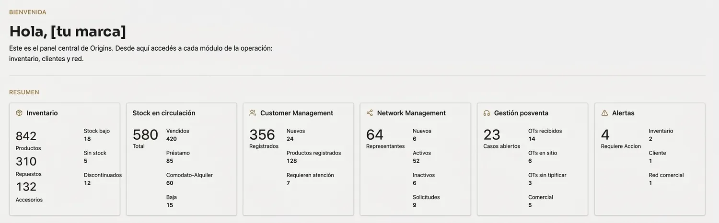Open the Gestión posventa card title
Image resolution: width=719 pixels, height=223 pixels.
click(x=521, y=113)
